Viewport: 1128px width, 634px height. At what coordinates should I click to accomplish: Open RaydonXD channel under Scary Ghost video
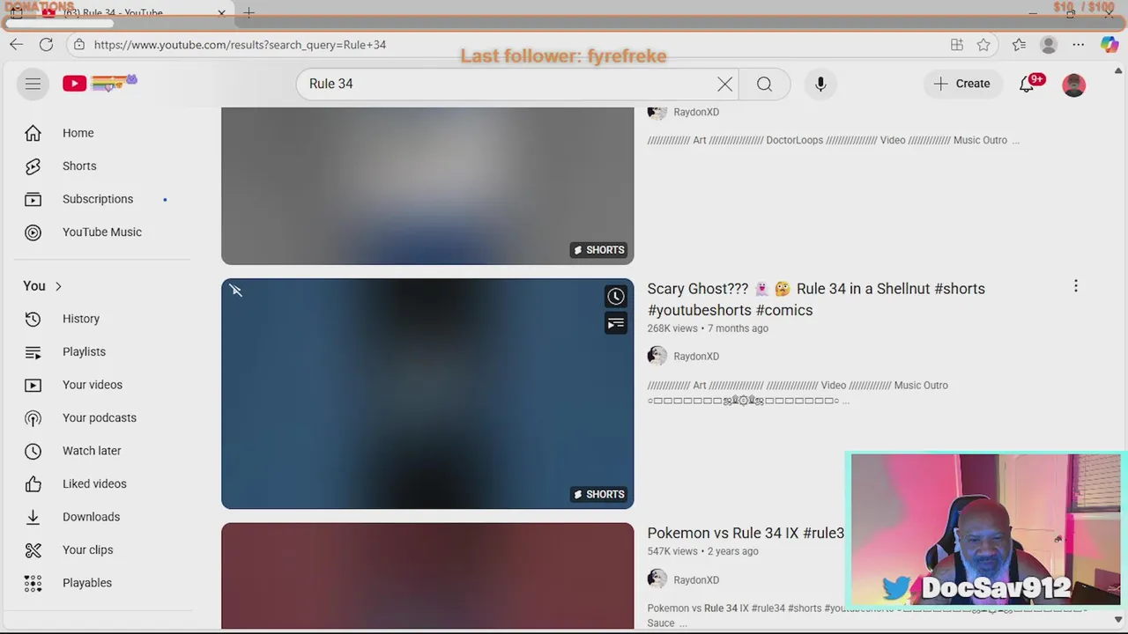click(x=696, y=357)
